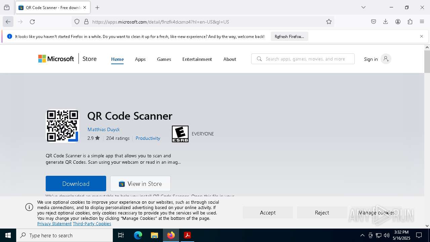Open the Firefox hamburger application menu
The image size is (430, 242).
422,22
